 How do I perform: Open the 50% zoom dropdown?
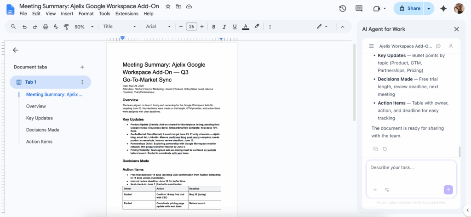pos(84,27)
